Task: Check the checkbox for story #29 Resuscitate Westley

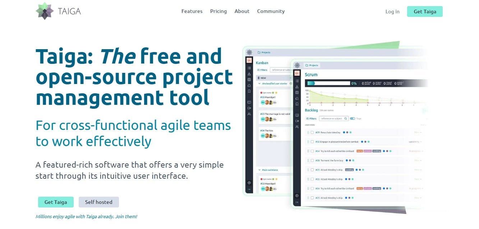Action: (x=312, y=132)
